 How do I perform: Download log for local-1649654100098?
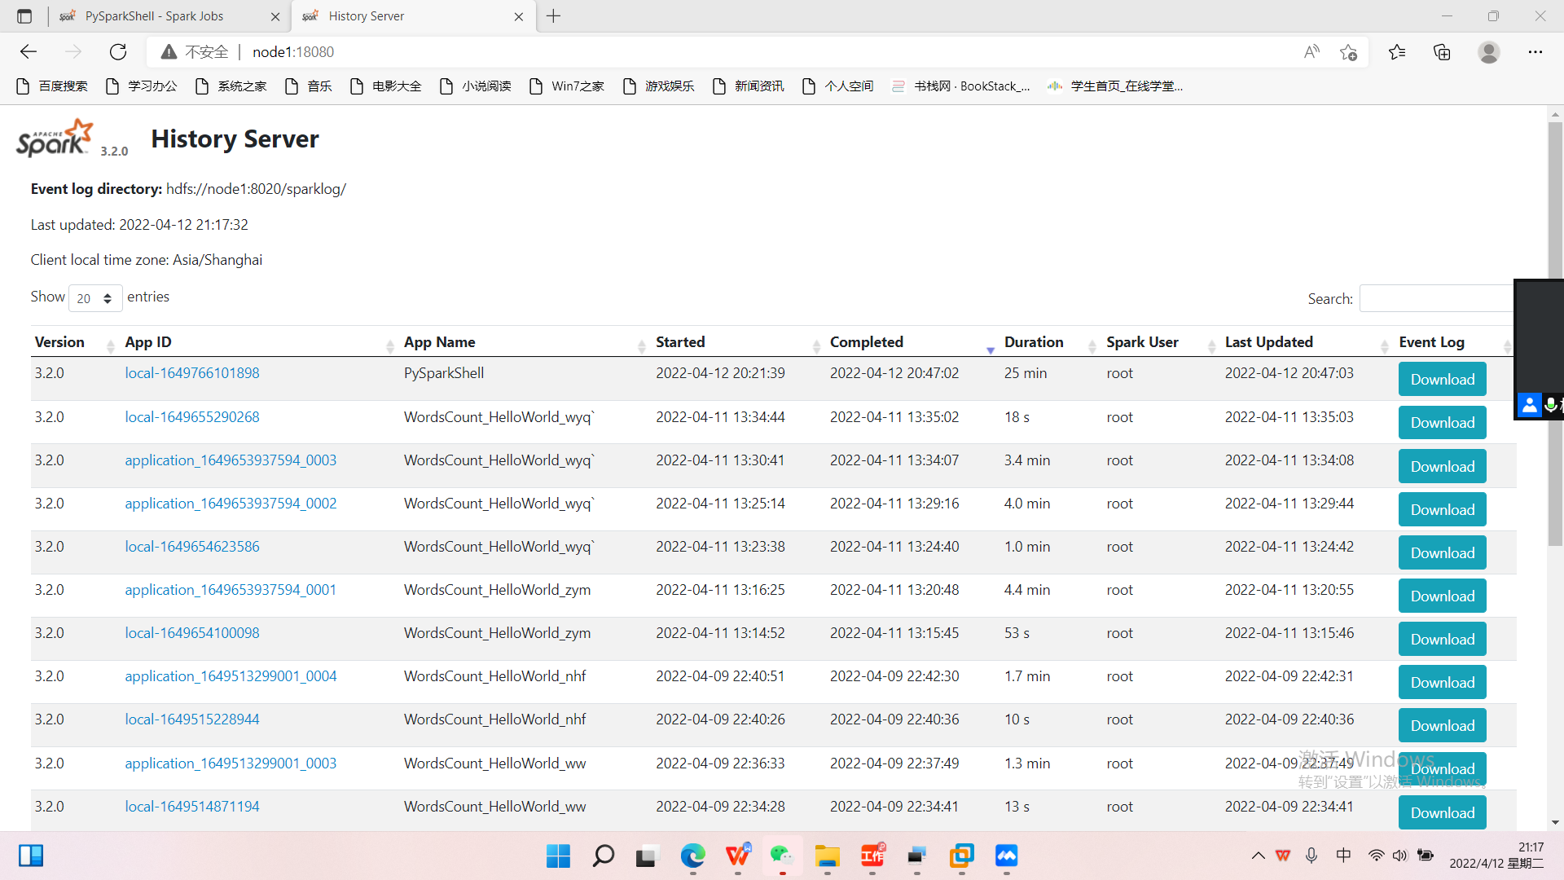pyautogui.click(x=1443, y=639)
